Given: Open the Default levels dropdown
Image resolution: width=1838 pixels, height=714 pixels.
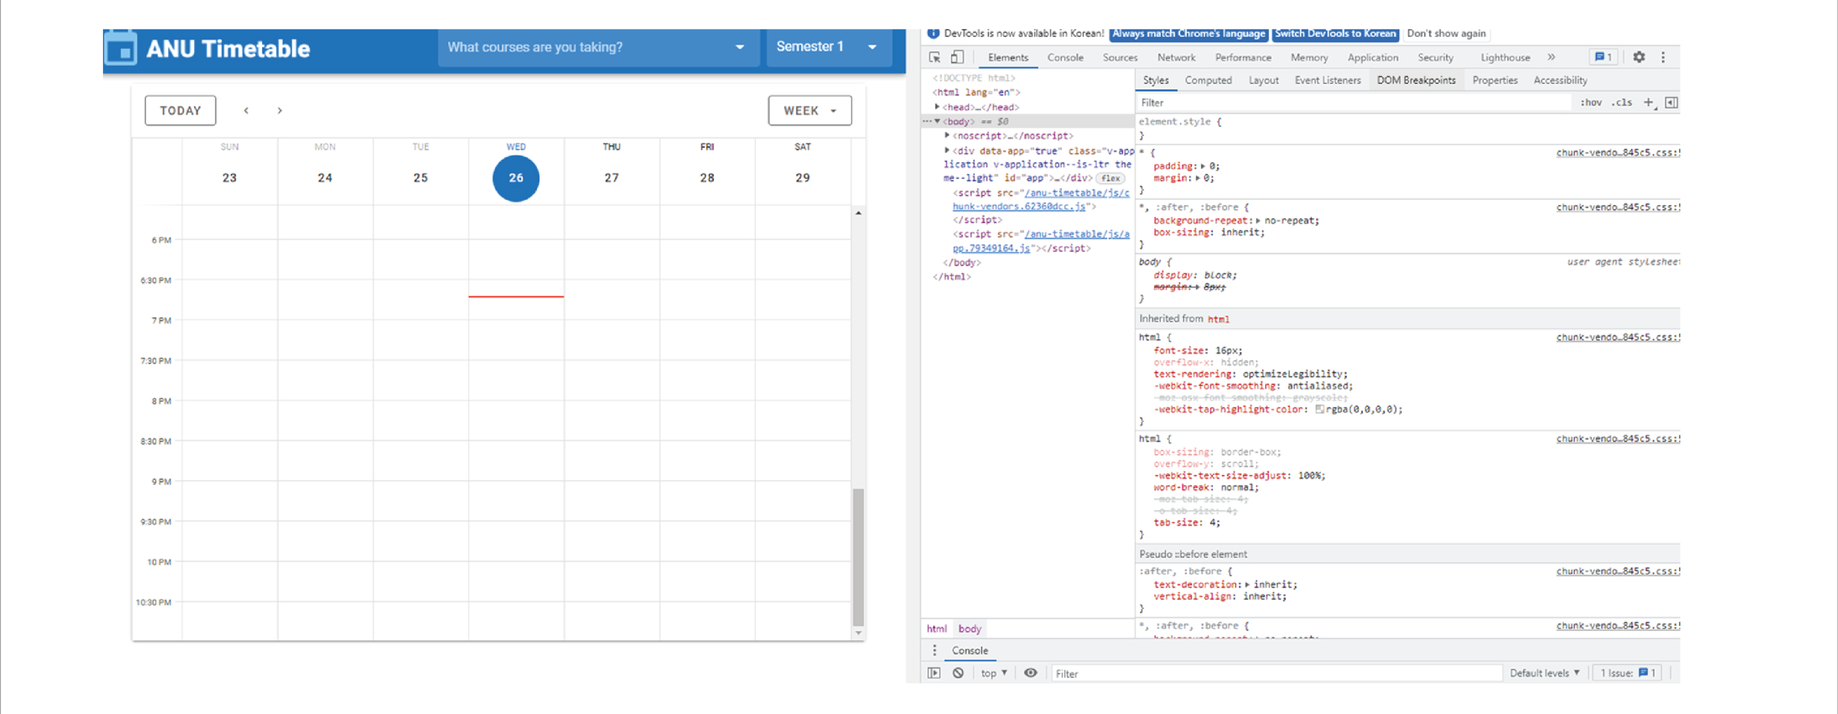Looking at the screenshot, I should point(1545,672).
